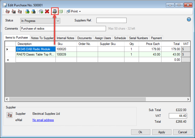
Task: Open help via the blue question mark
Action: pos(189,19)
